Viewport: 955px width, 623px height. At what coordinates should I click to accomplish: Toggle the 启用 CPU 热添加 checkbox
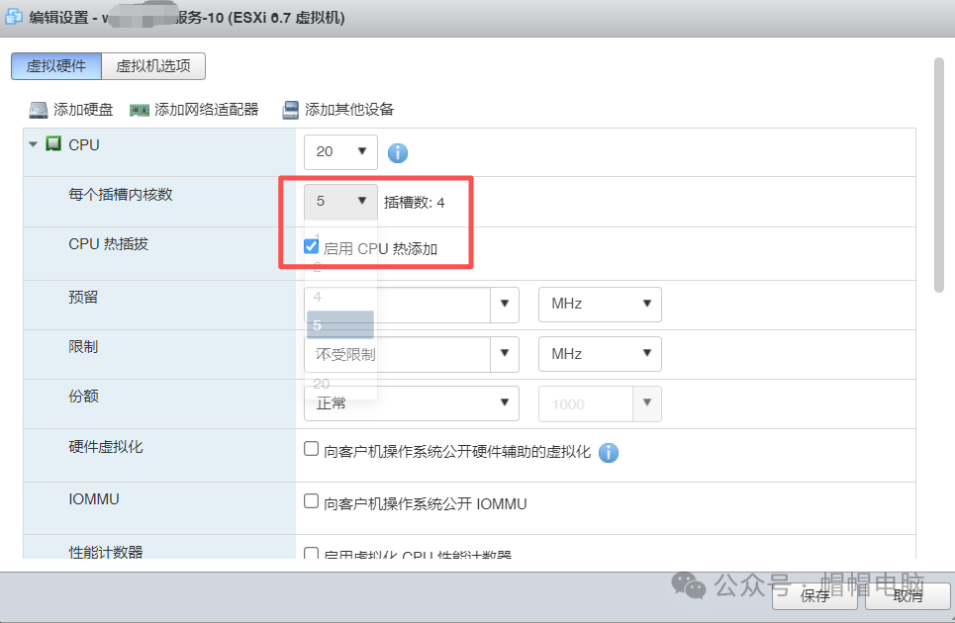click(x=311, y=246)
